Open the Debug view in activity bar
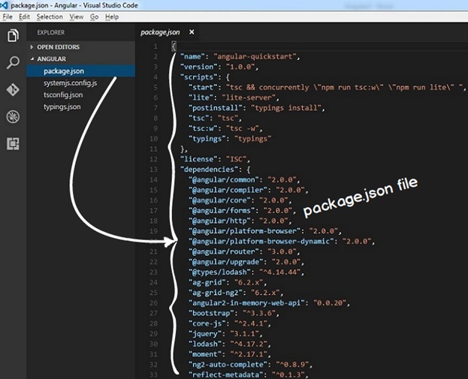468x379 pixels. click(13, 116)
